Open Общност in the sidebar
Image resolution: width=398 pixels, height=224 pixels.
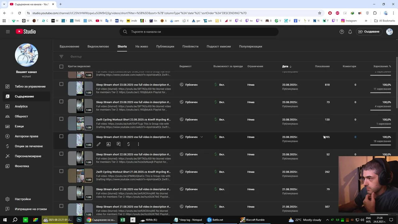click(x=26, y=116)
